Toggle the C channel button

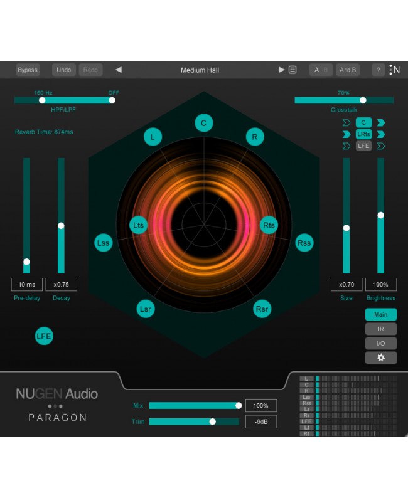363,122
